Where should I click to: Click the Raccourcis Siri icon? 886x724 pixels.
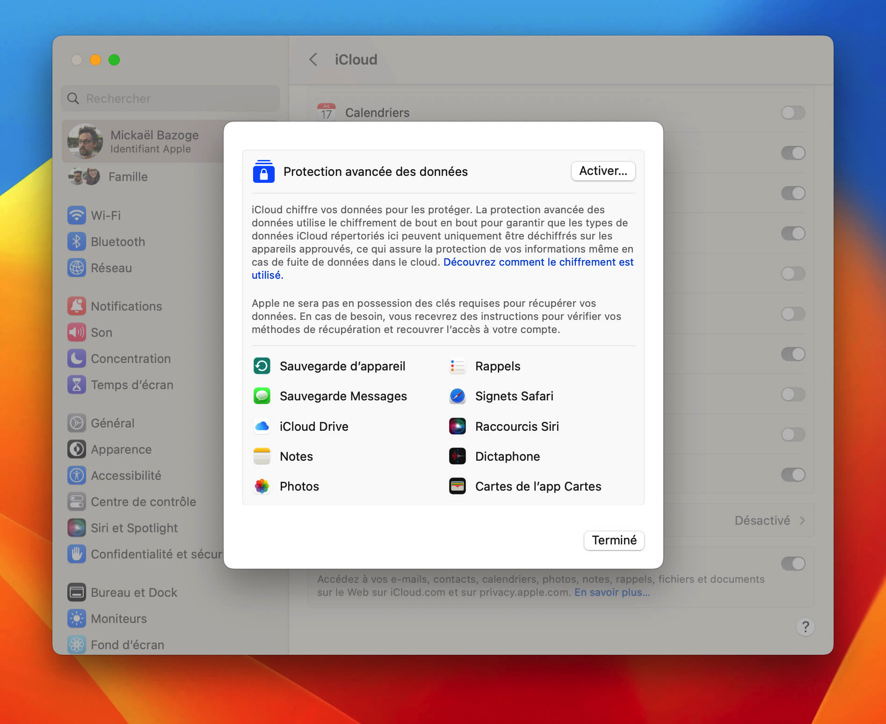click(x=457, y=426)
